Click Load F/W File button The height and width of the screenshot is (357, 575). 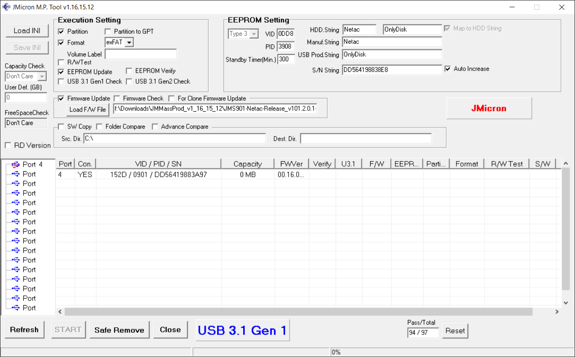88,110
